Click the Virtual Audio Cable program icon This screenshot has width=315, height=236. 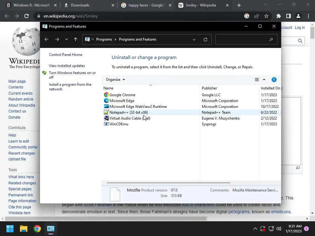tap(106, 118)
